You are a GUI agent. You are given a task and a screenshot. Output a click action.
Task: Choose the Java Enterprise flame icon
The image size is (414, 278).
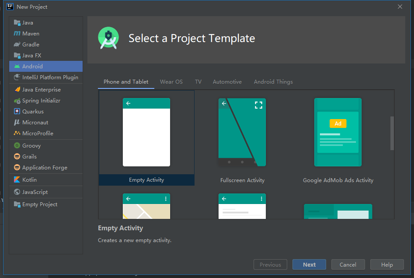[x=17, y=89]
